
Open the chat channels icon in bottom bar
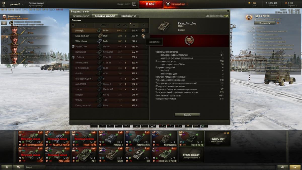19,167
